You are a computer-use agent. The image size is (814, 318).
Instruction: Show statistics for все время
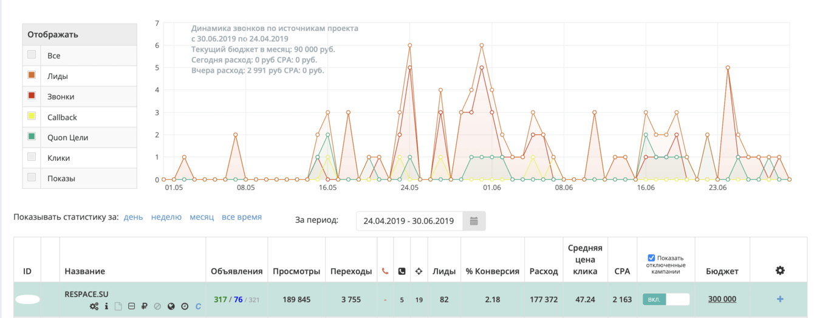[x=242, y=217]
